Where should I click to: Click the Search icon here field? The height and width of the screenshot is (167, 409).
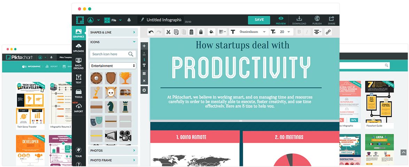pos(113,54)
